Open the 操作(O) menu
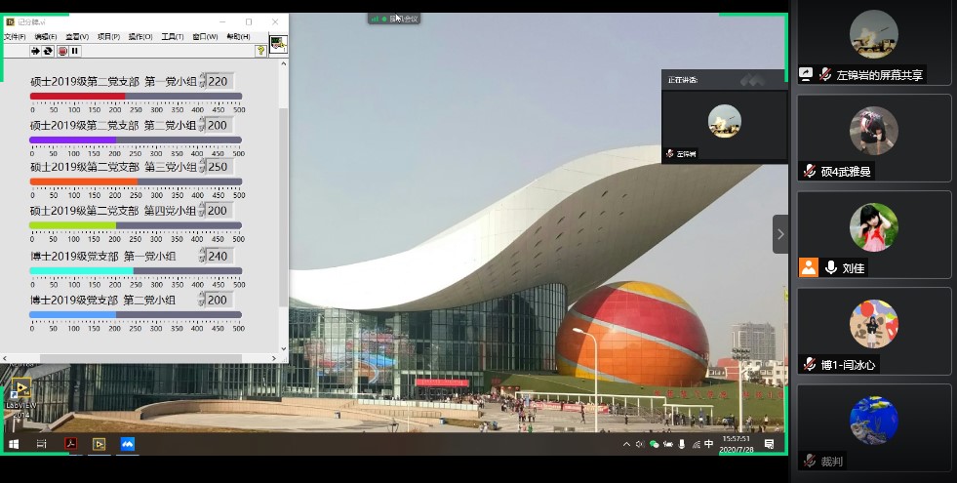This screenshot has height=483, width=957. pyautogui.click(x=140, y=37)
